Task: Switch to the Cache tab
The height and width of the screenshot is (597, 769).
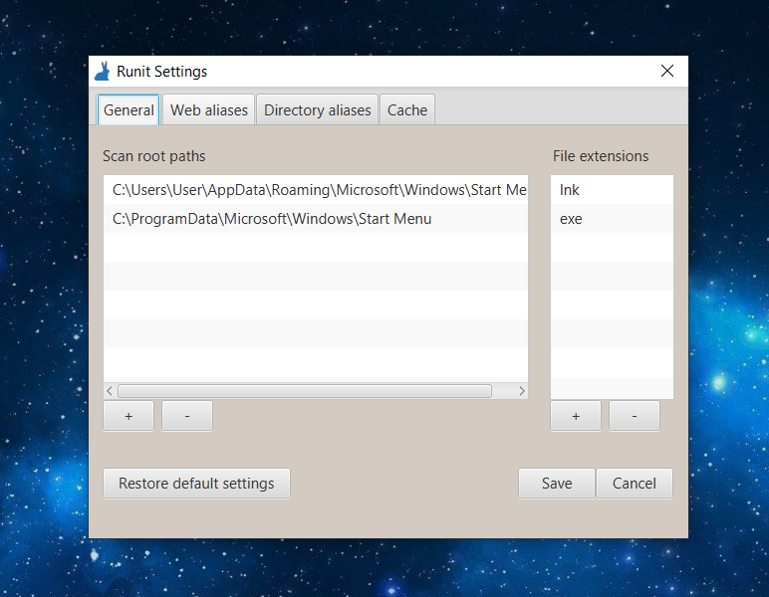Action: coord(407,109)
